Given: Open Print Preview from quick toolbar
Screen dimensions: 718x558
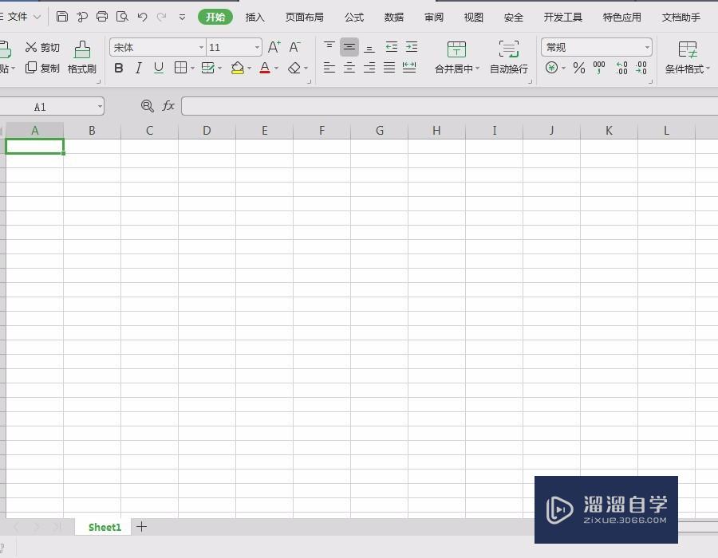Looking at the screenshot, I should (x=122, y=17).
